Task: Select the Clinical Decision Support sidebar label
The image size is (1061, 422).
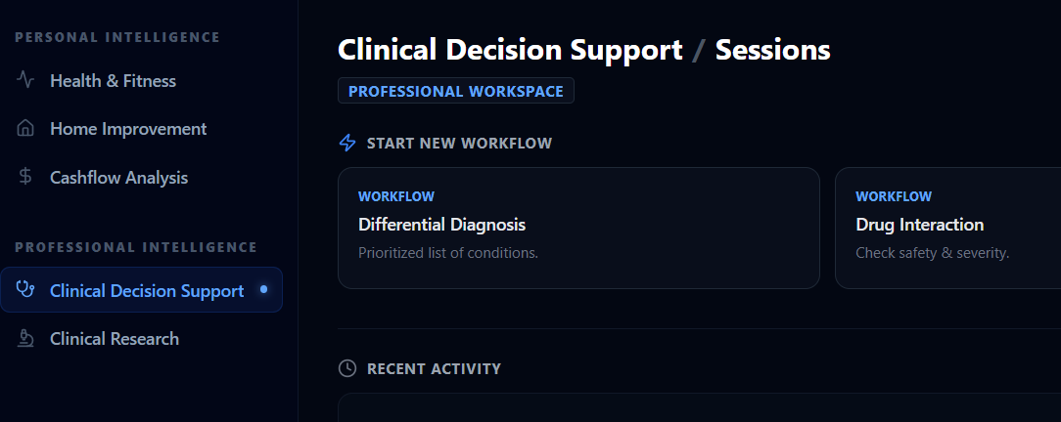Action: (147, 291)
